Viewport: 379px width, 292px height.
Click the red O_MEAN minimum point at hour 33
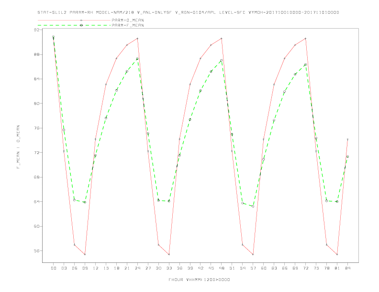(x=169, y=254)
